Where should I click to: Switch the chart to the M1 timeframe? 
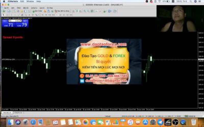coord(42,15)
